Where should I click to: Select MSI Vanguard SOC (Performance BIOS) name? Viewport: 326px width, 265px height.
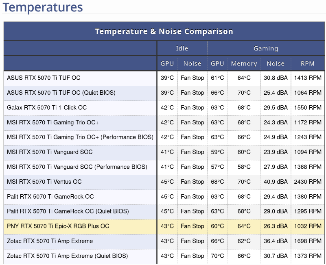pos(77,167)
